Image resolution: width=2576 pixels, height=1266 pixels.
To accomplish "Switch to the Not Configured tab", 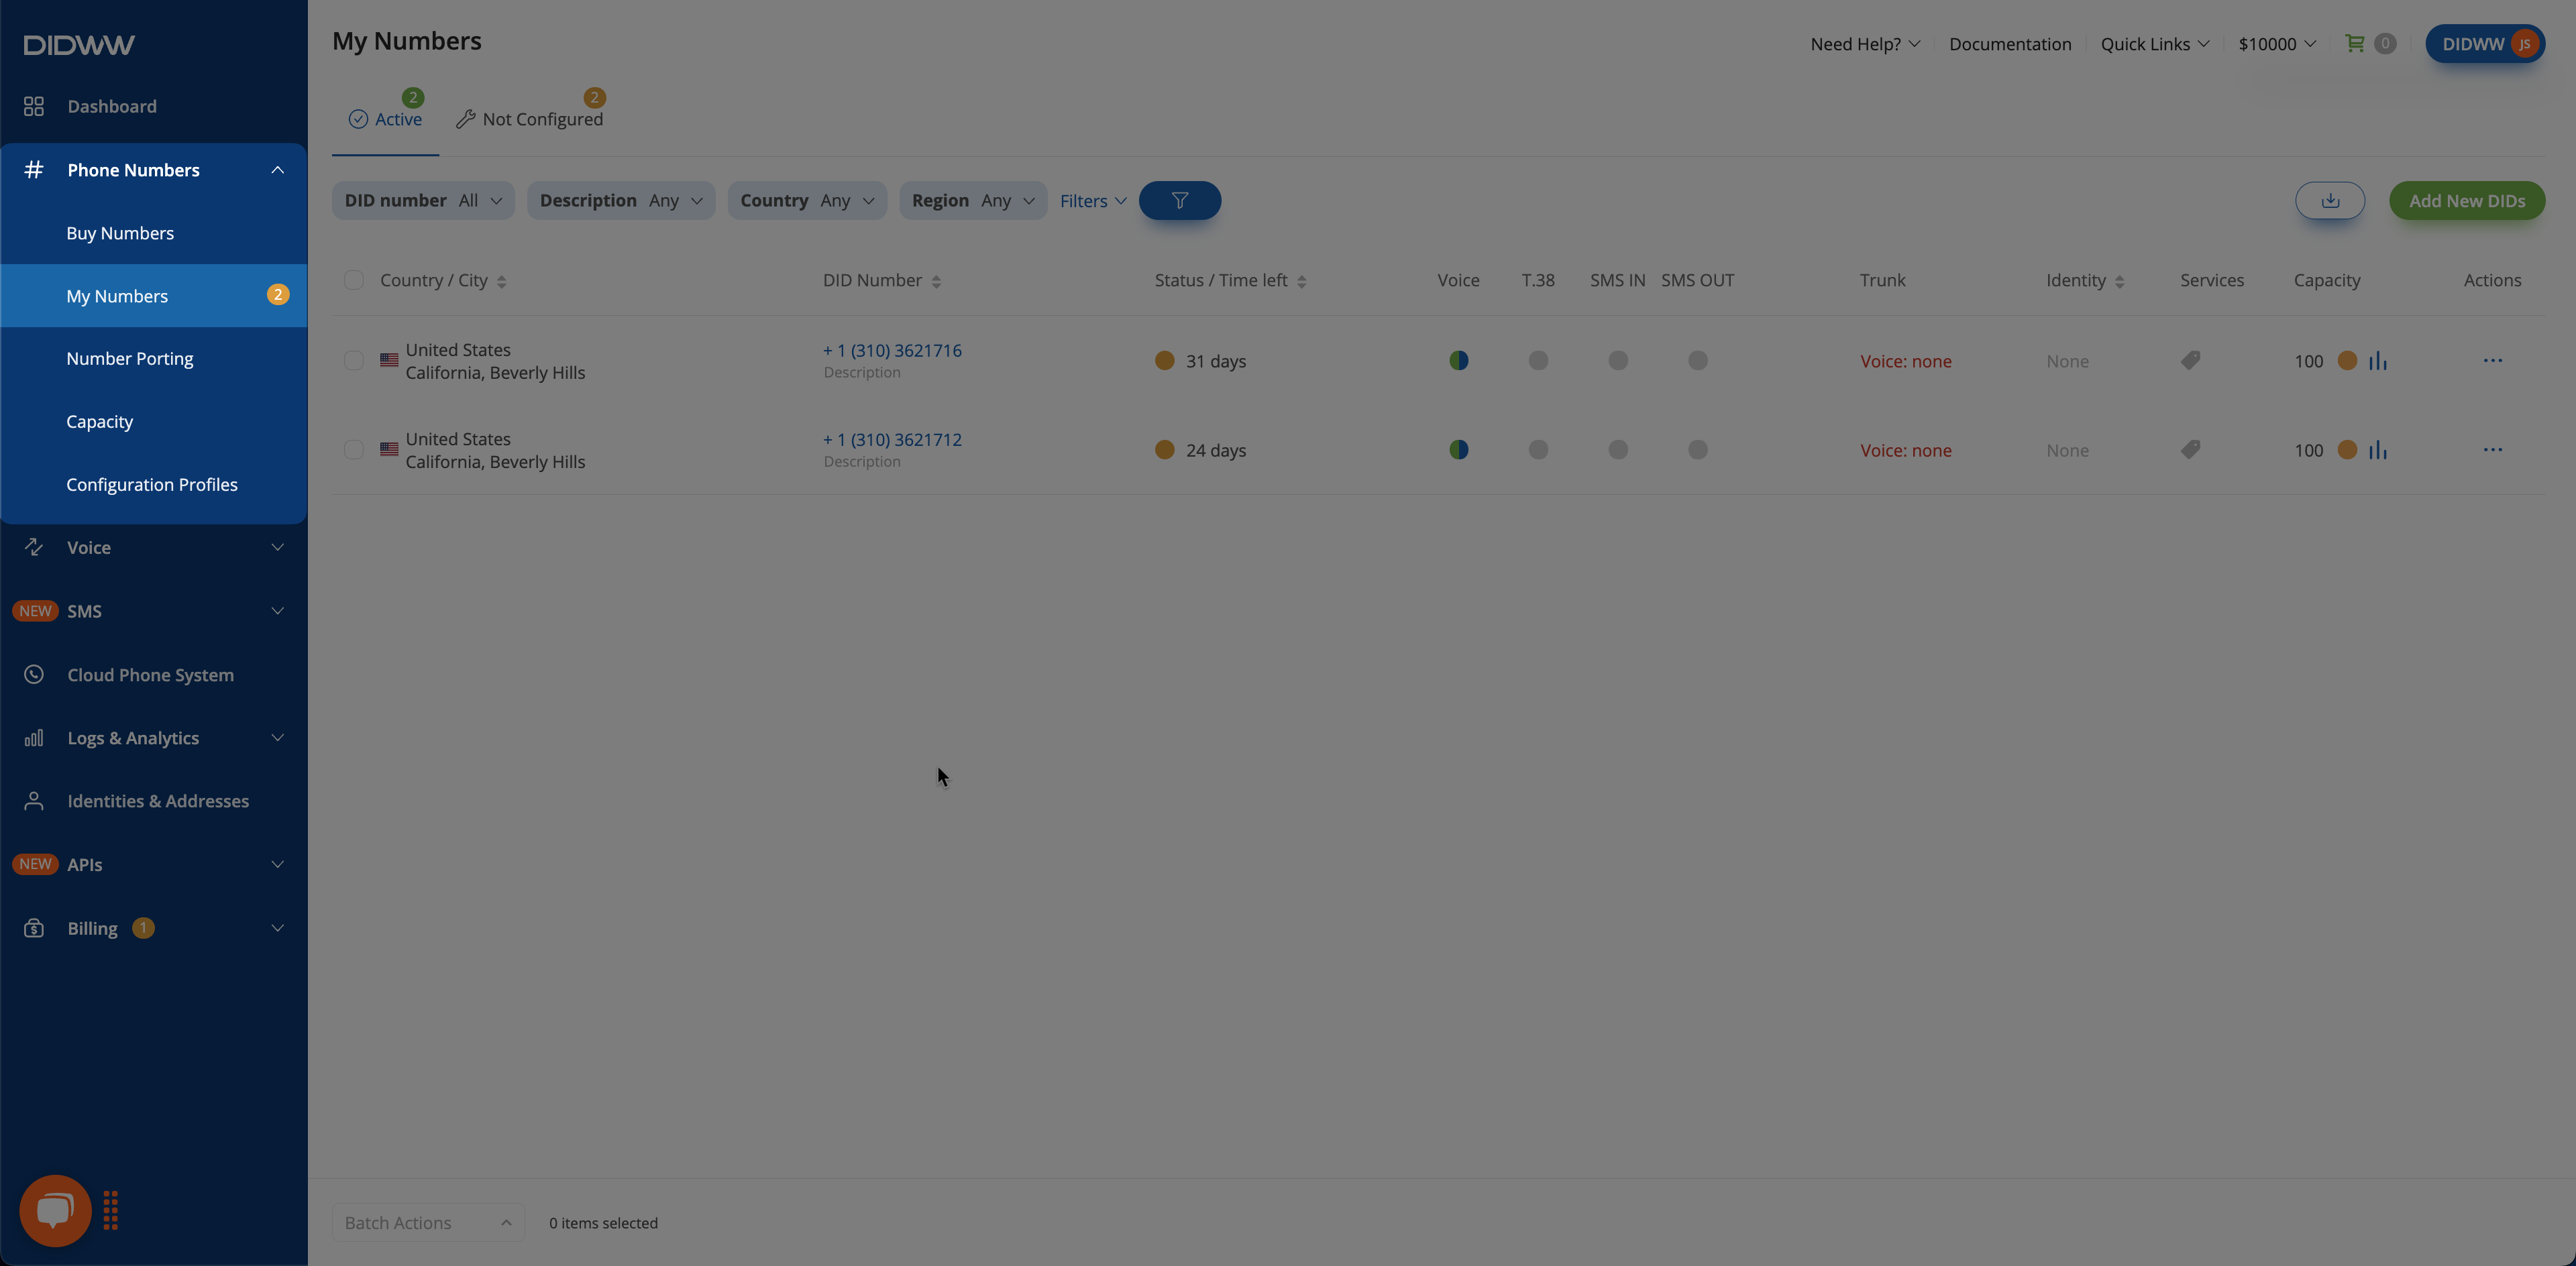I will 530,119.
